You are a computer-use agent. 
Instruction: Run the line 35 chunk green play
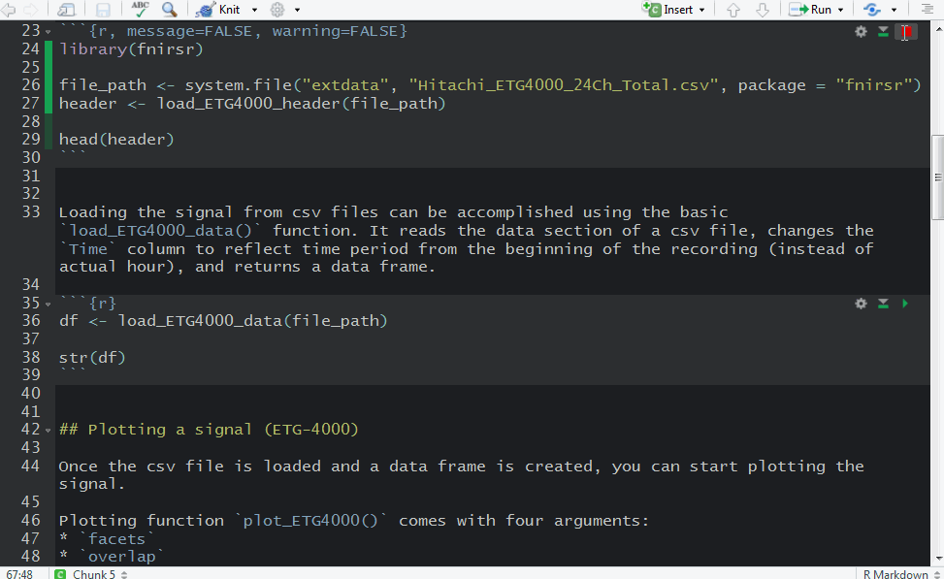click(x=905, y=304)
